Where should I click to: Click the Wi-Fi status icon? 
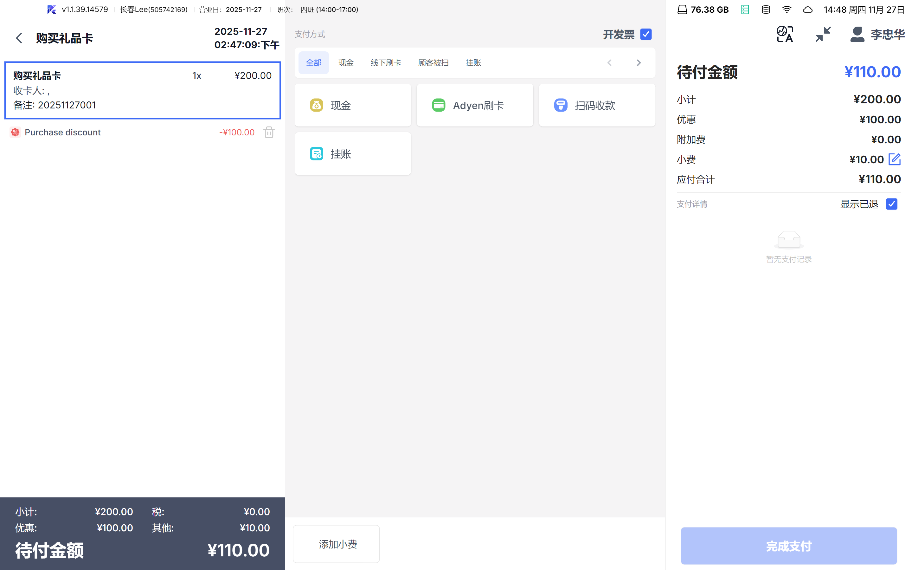[787, 10]
